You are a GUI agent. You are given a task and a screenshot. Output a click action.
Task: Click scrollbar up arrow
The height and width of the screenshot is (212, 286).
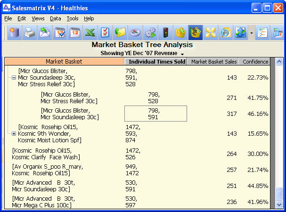[279, 62]
